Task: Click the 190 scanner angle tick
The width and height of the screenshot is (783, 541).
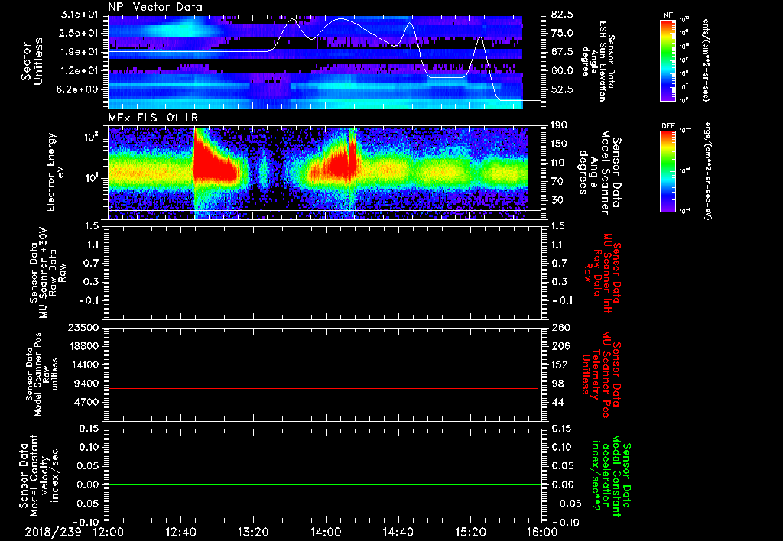Action: click(x=559, y=125)
